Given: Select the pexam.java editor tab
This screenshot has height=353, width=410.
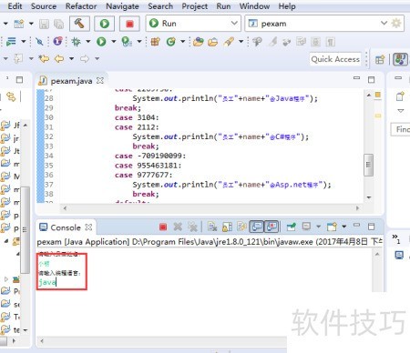Looking at the screenshot, I should click(x=71, y=81).
